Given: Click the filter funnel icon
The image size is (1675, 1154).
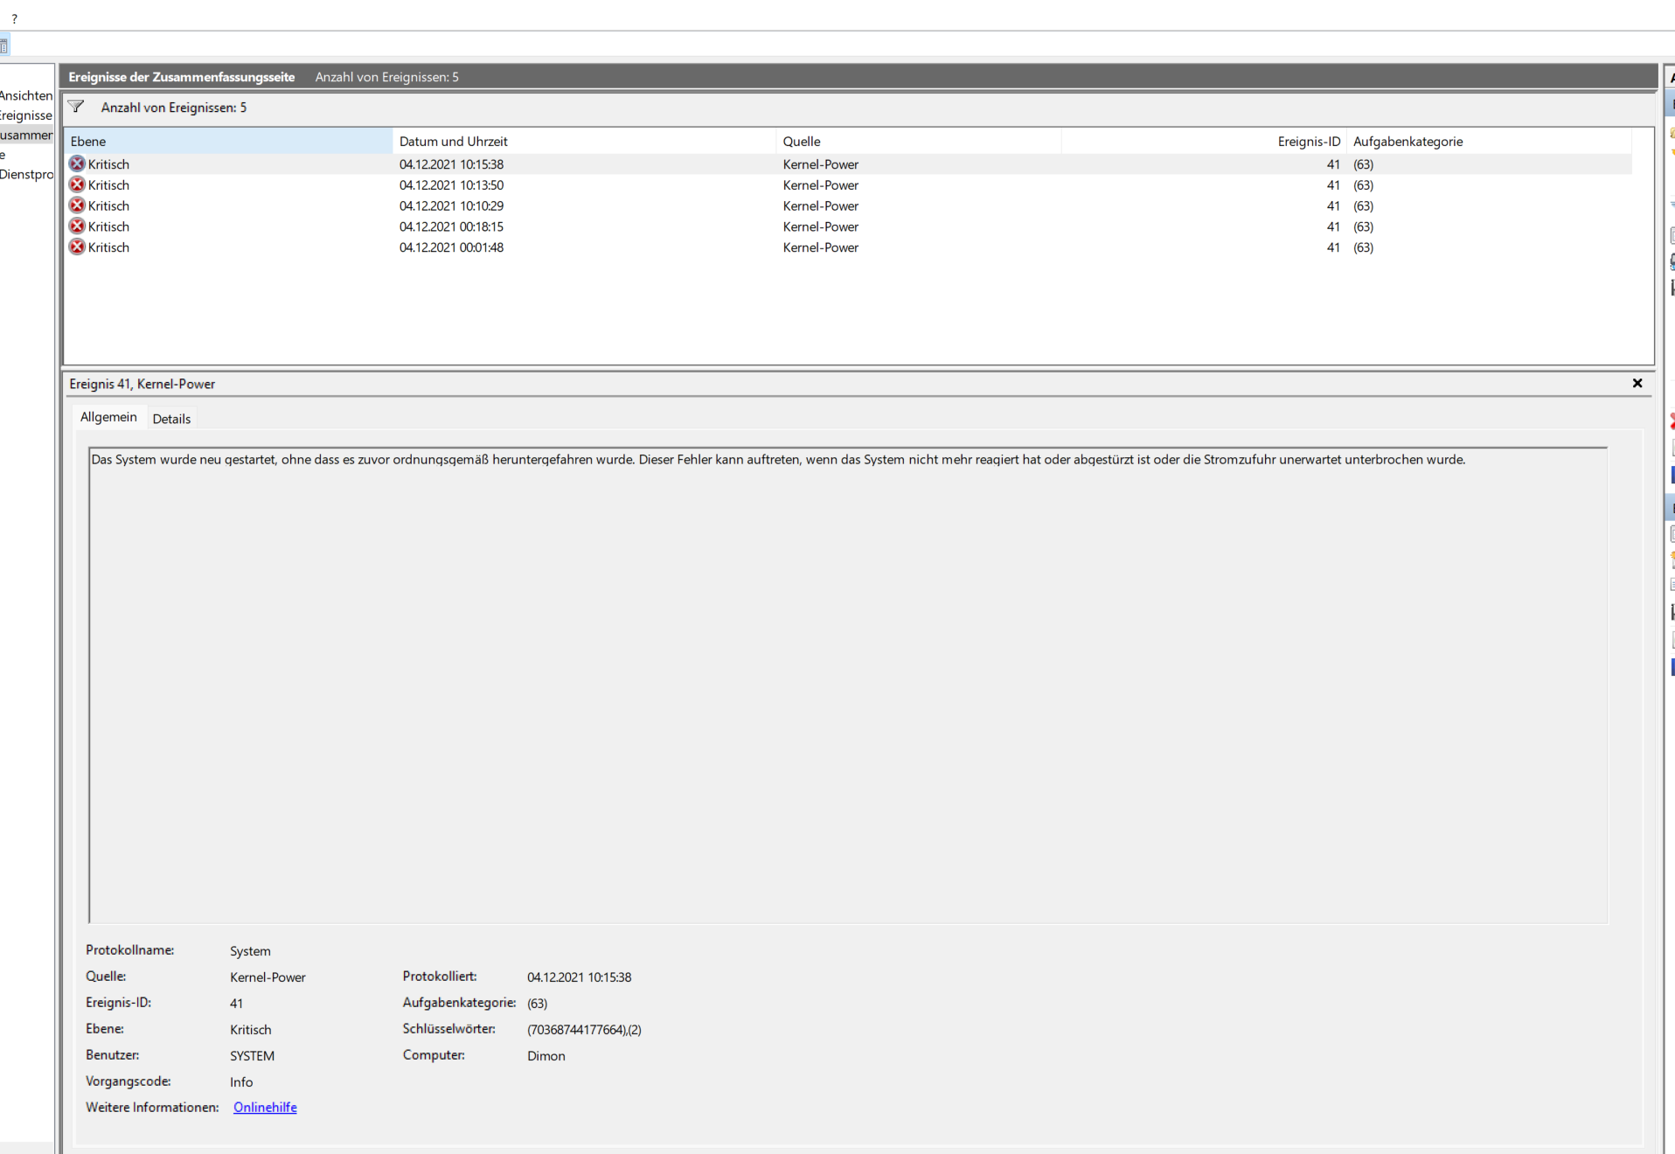Looking at the screenshot, I should (x=77, y=107).
